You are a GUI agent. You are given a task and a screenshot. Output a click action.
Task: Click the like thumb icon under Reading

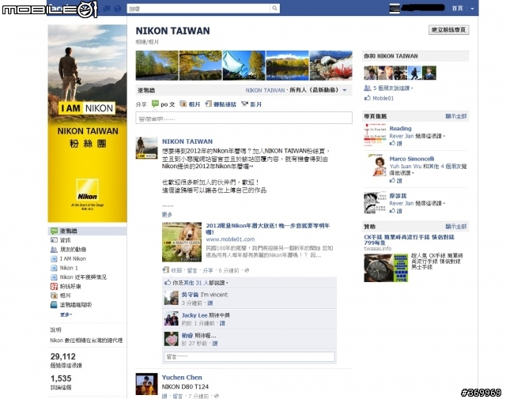click(x=392, y=143)
